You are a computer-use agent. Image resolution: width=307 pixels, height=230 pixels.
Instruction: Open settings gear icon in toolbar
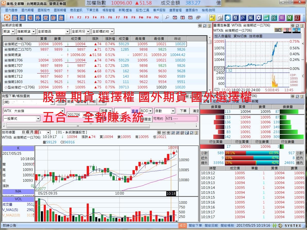pos(258,18)
